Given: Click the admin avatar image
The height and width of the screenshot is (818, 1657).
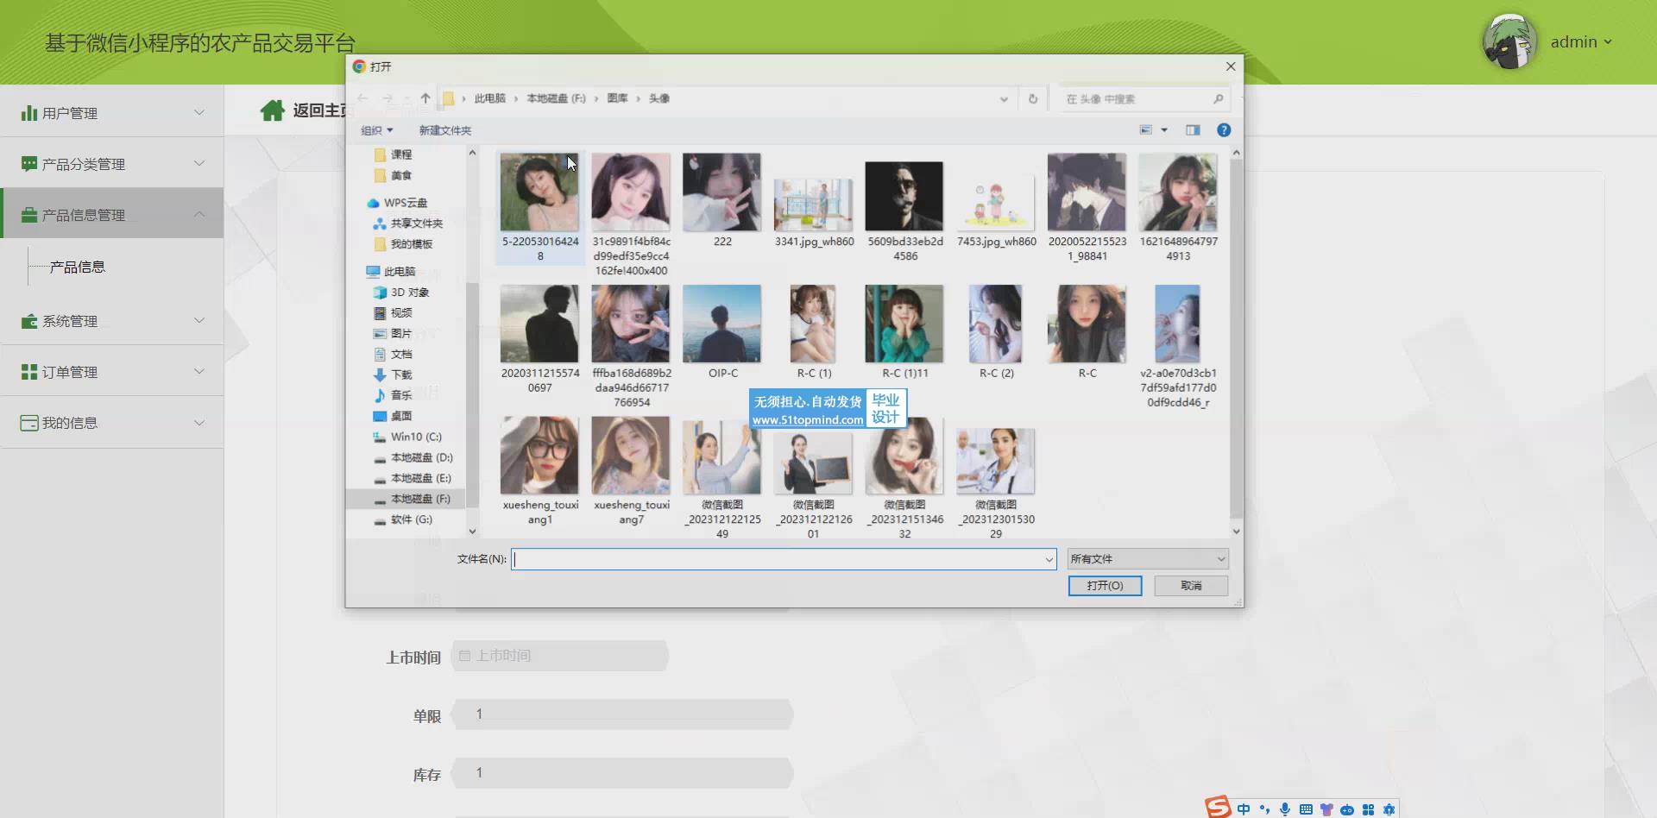Looking at the screenshot, I should point(1510,41).
